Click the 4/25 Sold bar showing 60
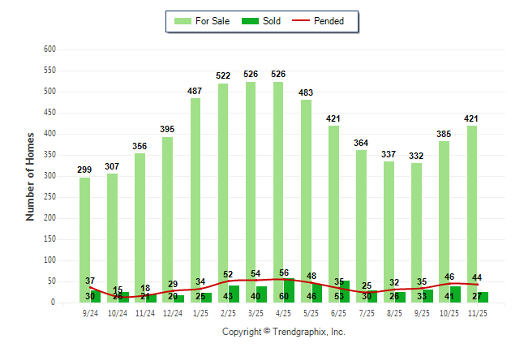The image size is (524, 352). click(290, 290)
